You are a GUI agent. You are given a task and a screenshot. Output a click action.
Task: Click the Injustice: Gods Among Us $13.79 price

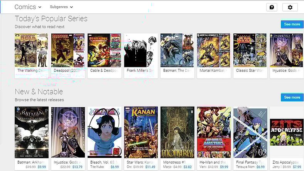click(x=78, y=167)
